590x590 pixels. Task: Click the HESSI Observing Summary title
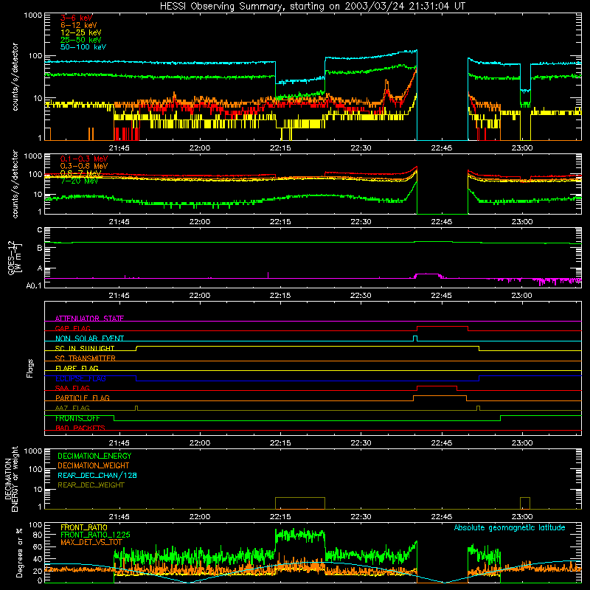click(x=312, y=6)
